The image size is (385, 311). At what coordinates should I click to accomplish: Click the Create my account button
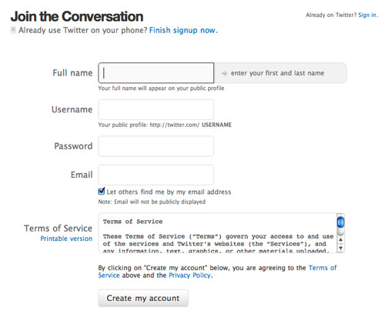click(x=143, y=298)
